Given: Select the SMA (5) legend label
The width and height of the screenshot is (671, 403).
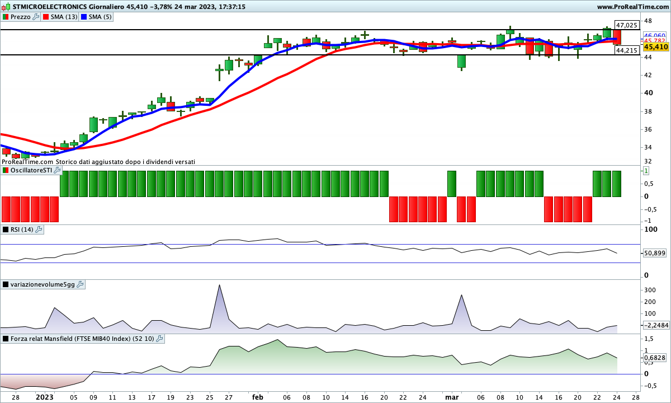Looking at the screenshot, I should click(100, 17).
